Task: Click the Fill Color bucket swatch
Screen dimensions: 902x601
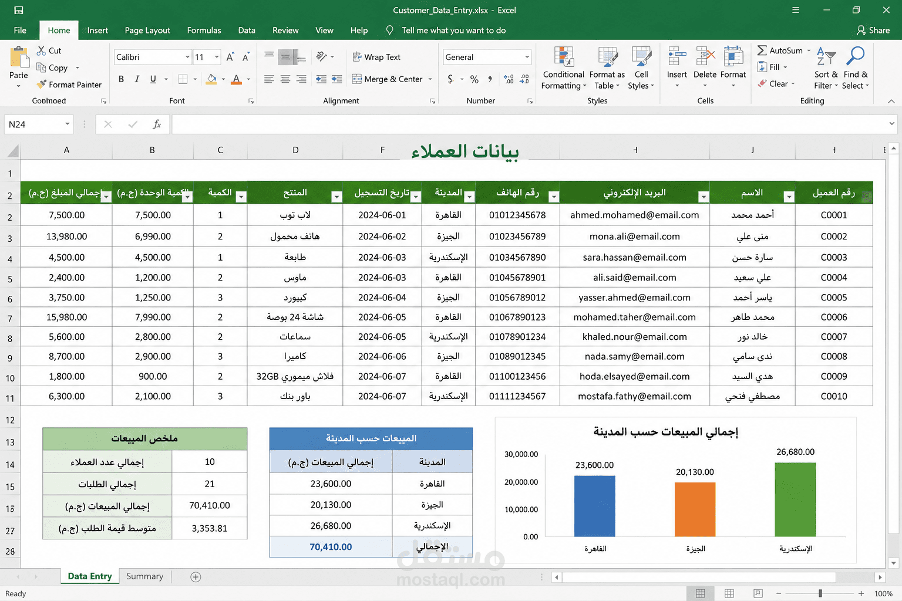Action: tap(211, 79)
